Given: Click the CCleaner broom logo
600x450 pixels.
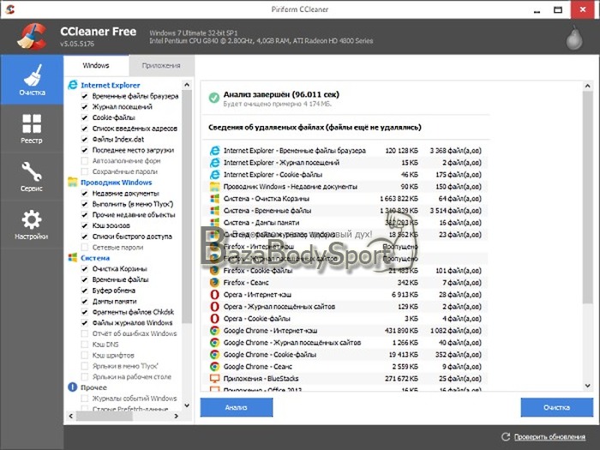Looking at the screenshot, I should coord(33,37).
